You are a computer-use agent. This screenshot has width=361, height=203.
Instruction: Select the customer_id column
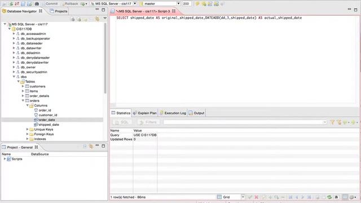tap(47, 115)
